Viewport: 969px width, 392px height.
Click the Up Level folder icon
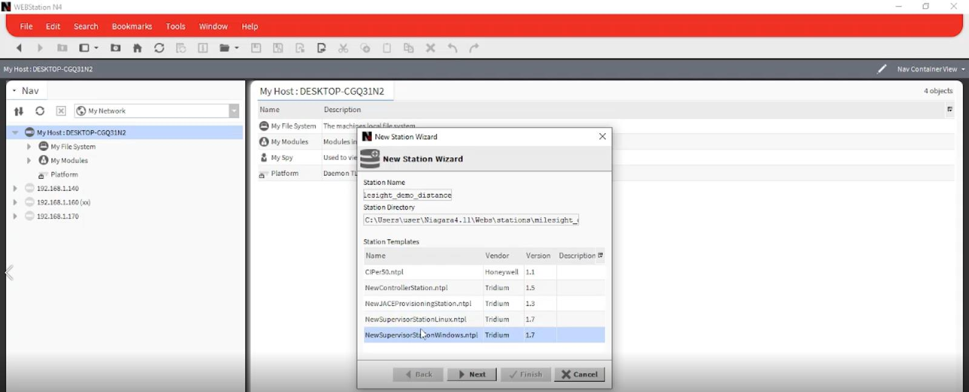tap(62, 48)
